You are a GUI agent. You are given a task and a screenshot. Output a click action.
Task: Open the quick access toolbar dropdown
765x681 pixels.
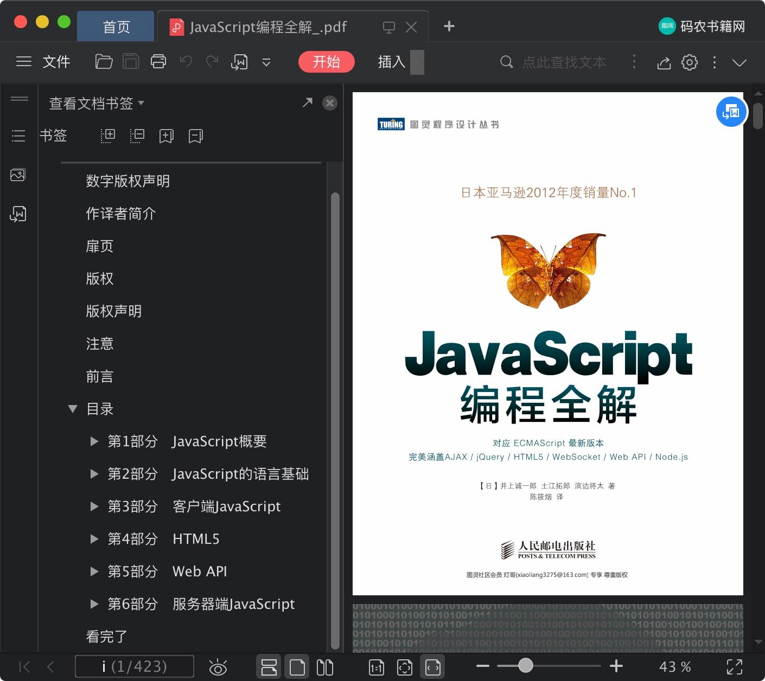coord(266,62)
